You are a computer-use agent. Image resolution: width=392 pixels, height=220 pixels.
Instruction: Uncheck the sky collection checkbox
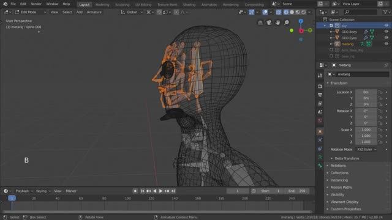(331, 26)
